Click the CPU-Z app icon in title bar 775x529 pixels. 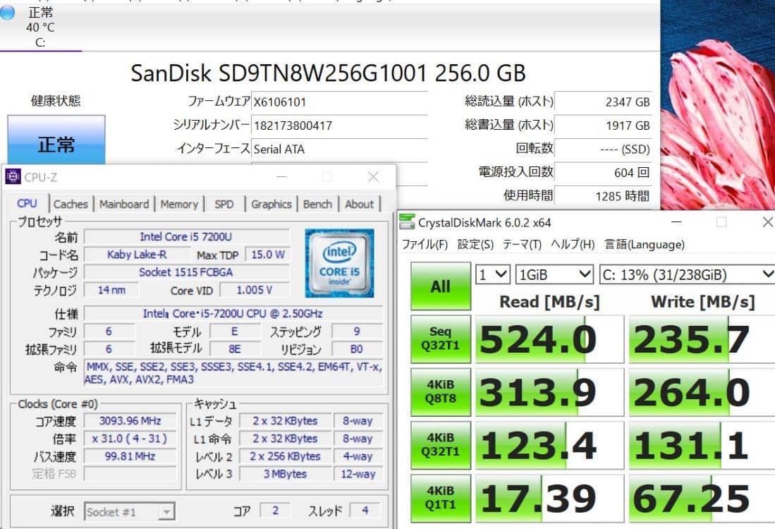pyautogui.click(x=13, y=176)
